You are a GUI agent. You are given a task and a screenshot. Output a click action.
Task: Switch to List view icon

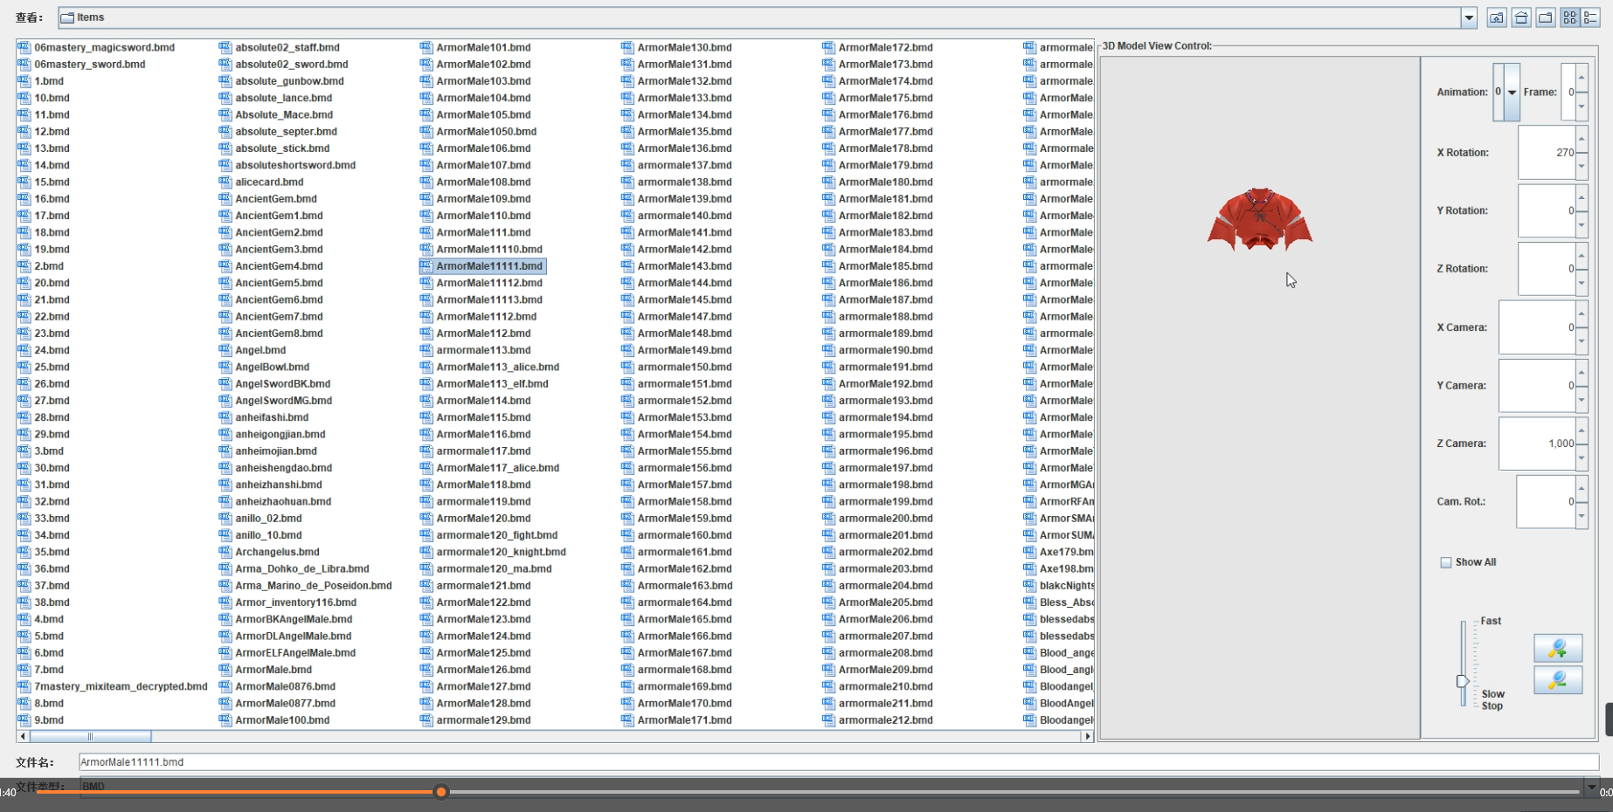click(x=1570, y=17)
